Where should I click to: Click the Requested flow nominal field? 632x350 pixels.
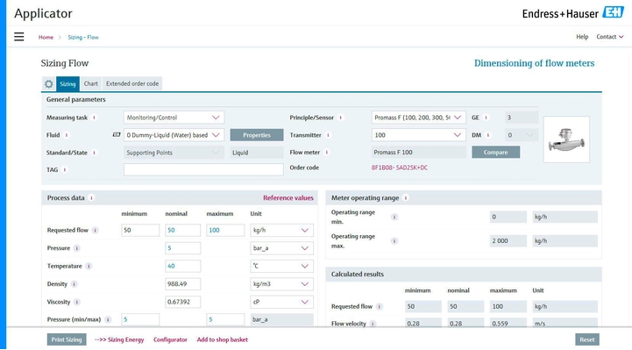click(182, 230)
